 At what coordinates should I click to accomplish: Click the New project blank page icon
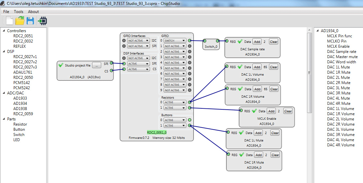pyautogui.click(x=9, y=20)
